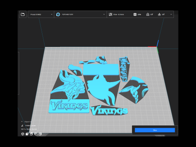This screenshot has height=147, width=196.
Task: Click the blue Slice button
Action: click(155, 130)
